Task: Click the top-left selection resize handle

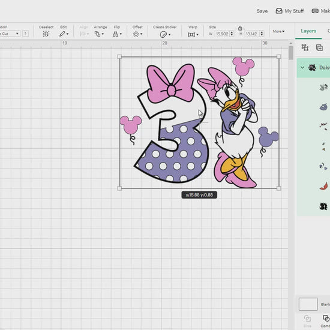Action: (x=119, y=56)
